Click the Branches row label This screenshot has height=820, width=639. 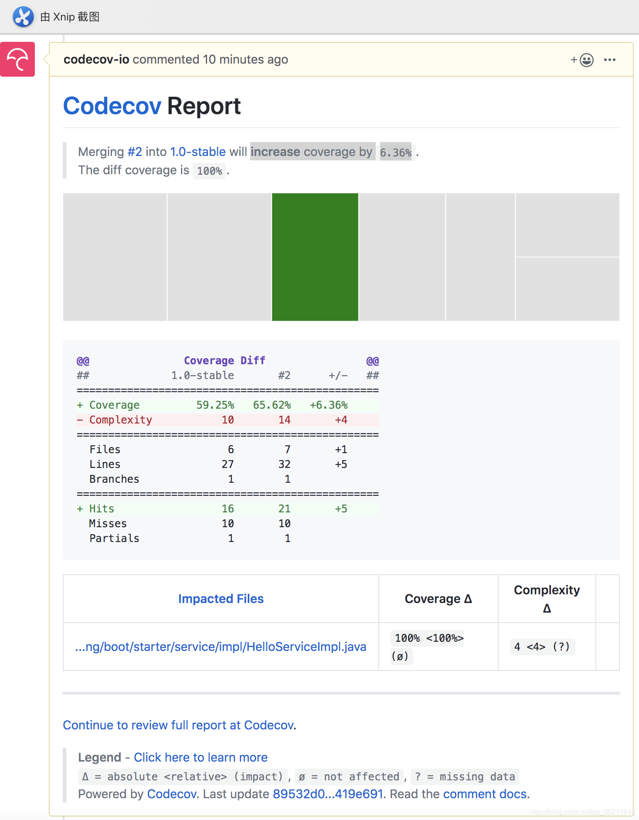(x=114, y=479)
